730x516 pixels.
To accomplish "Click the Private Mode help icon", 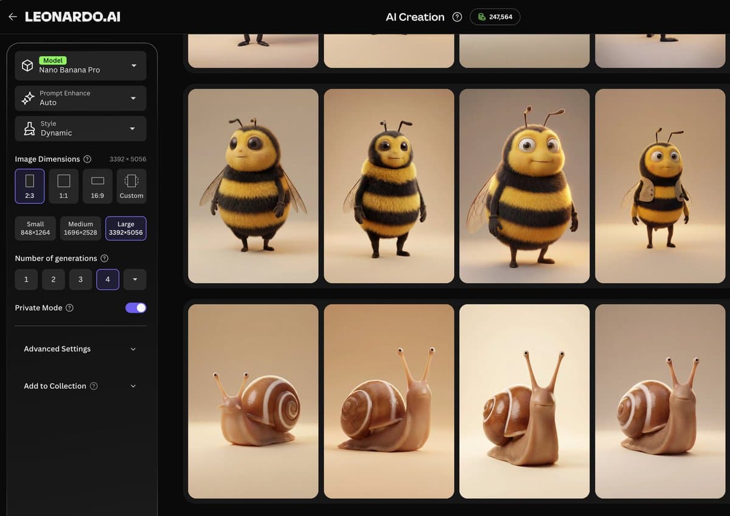I will click(x=69, y=308).
